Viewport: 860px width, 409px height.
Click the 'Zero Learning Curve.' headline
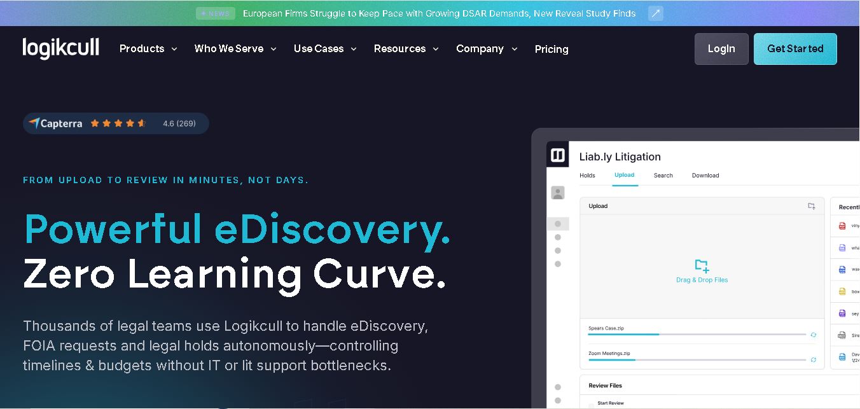(x=235, y=274)
